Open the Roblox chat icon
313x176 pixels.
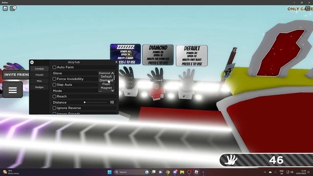pyautogui.click(x=13, y=8)
